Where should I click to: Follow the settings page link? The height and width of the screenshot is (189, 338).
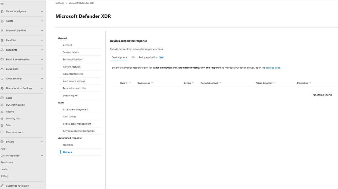[x=273, y=68]
